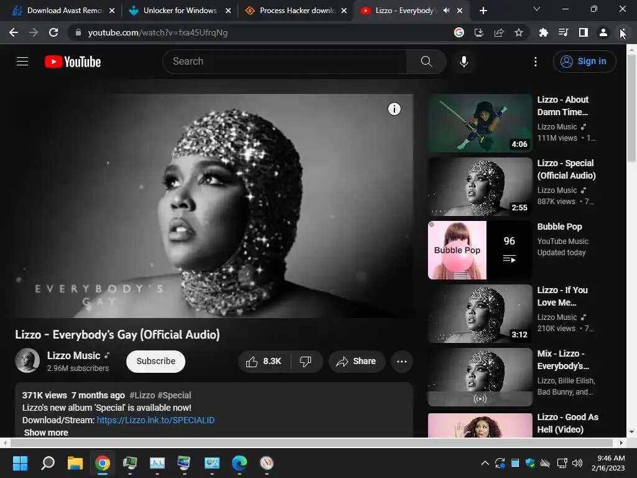The image size is (637, 478).
Task: Click the address bar URL
Action: (x=157, y=32)
